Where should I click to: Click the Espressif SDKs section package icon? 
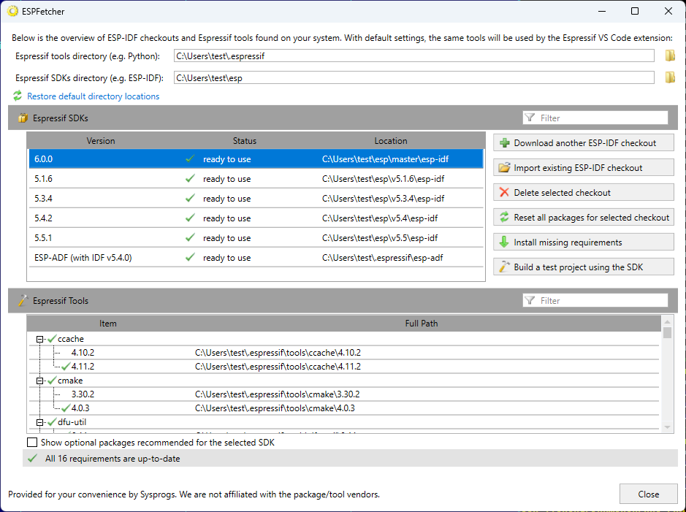pyautogui.click(x=23, y=118)
